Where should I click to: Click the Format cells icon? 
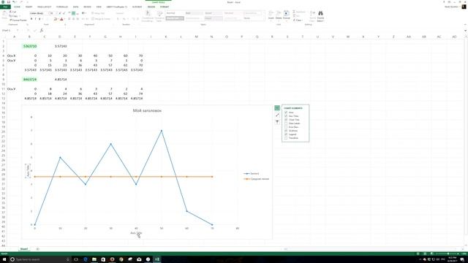tap(286, 13)
